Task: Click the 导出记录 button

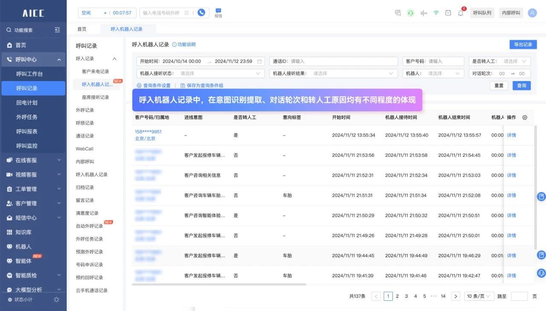Action: [x=523, y=44]
